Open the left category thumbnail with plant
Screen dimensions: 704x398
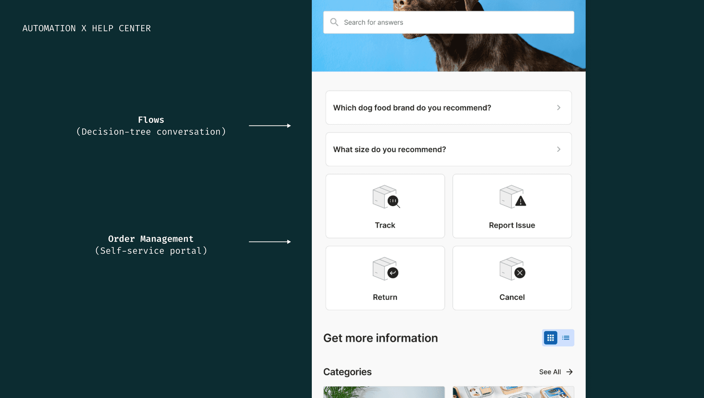pos(384,392)
